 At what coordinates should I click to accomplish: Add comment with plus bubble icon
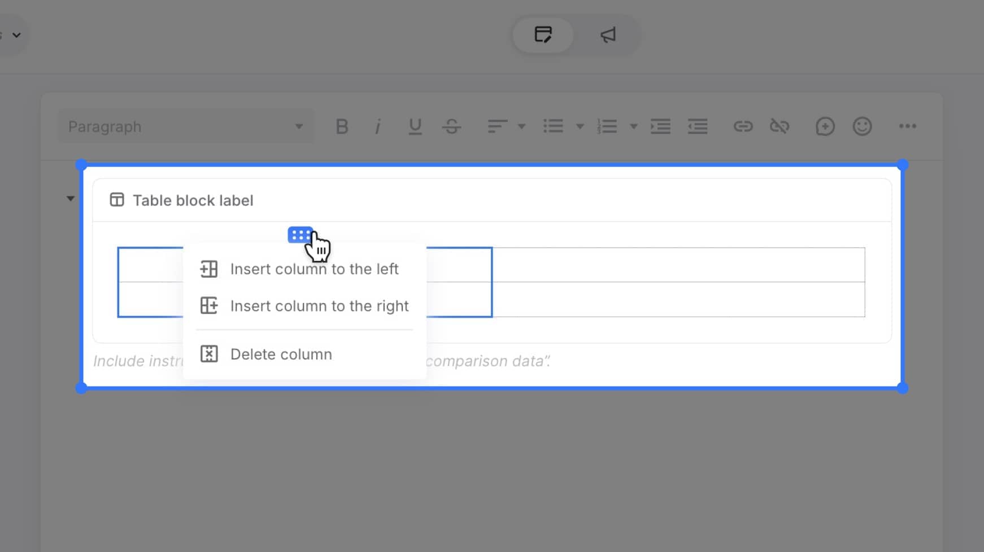(825, 126)
